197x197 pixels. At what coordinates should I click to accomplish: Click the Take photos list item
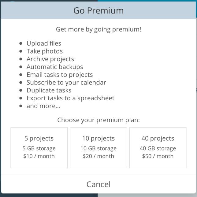[x=45, y=51]
